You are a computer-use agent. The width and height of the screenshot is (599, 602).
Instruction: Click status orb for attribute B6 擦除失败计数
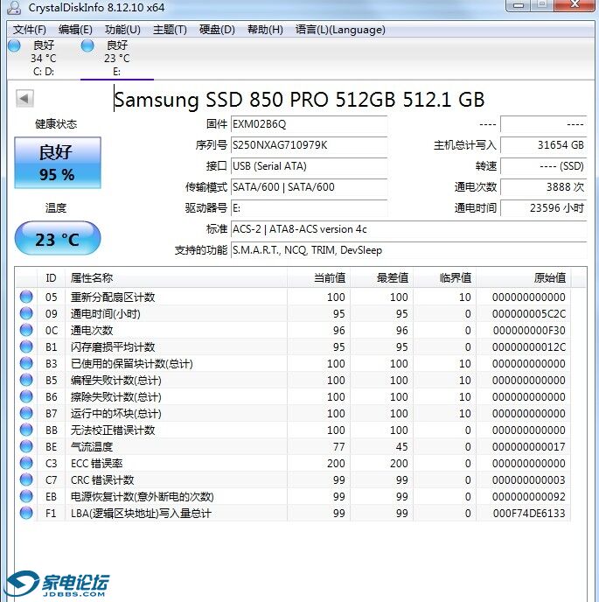(x=26, y=396)
